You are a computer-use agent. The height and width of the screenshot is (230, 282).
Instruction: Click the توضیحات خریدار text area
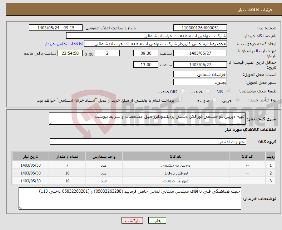tap(130, 198)
